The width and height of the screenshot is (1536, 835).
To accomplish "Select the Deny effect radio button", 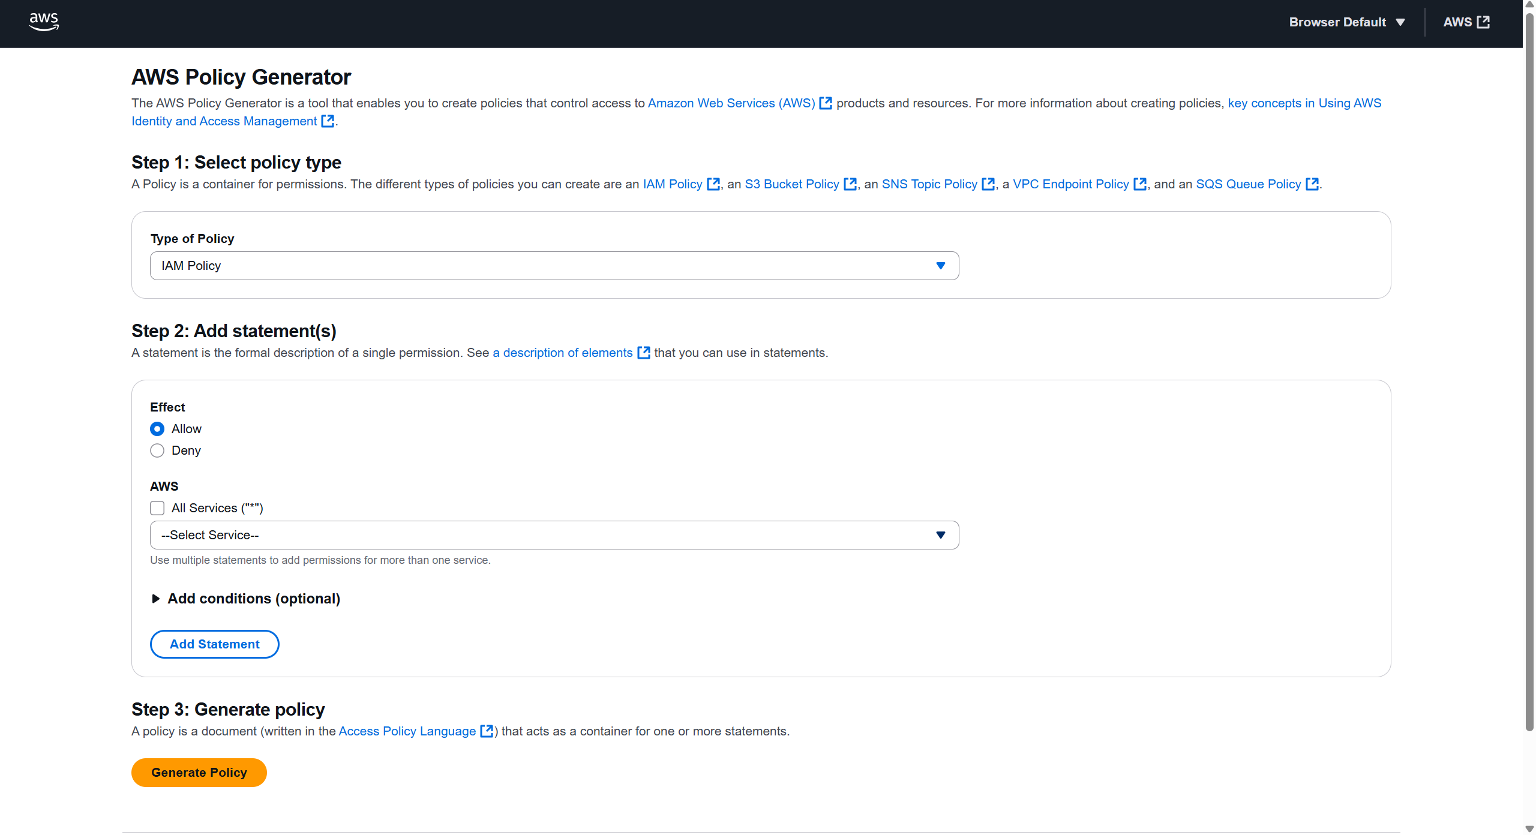I will click(x=157, y=450).
